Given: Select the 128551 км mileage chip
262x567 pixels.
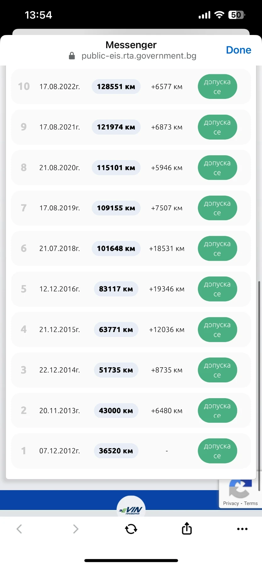Looking at the screenshot, I should [116, 87].
